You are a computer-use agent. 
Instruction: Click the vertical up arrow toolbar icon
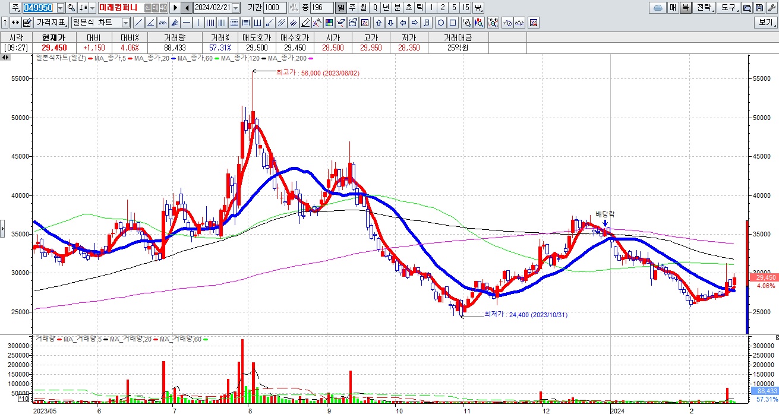tap(5, 23)
